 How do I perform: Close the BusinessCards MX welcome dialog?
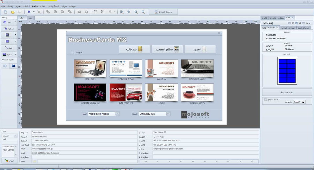[219, 33]
